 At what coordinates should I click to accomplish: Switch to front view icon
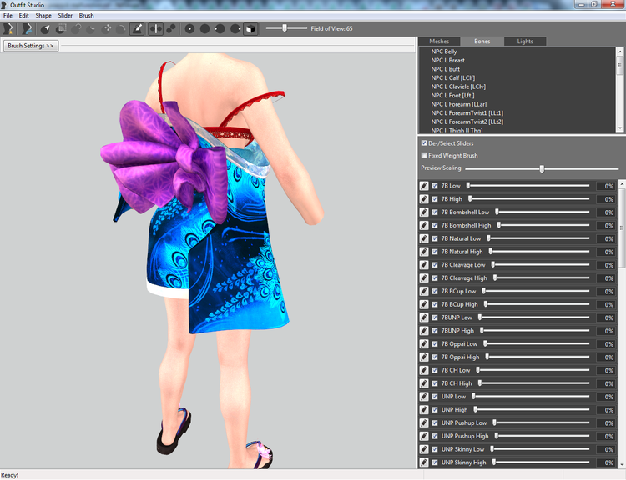[189, 28]
